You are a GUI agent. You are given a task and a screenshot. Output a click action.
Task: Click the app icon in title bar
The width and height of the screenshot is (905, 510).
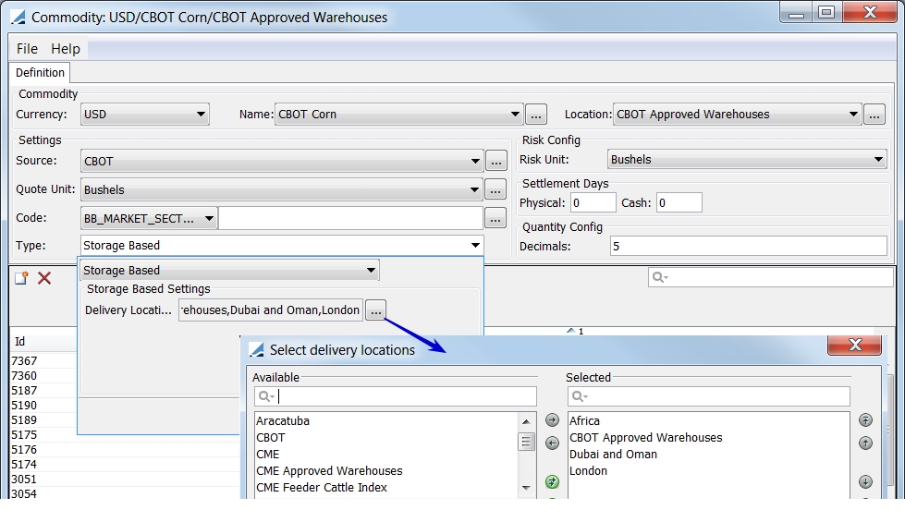18,18
